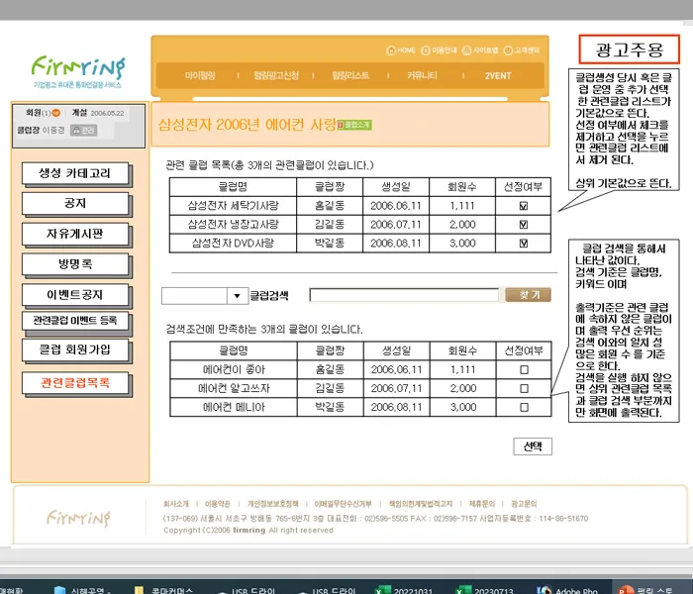Click the 삼성전자 세탁기사랑 club name cell
Viewport: 693px width, 594px height.
pos(233,206)
